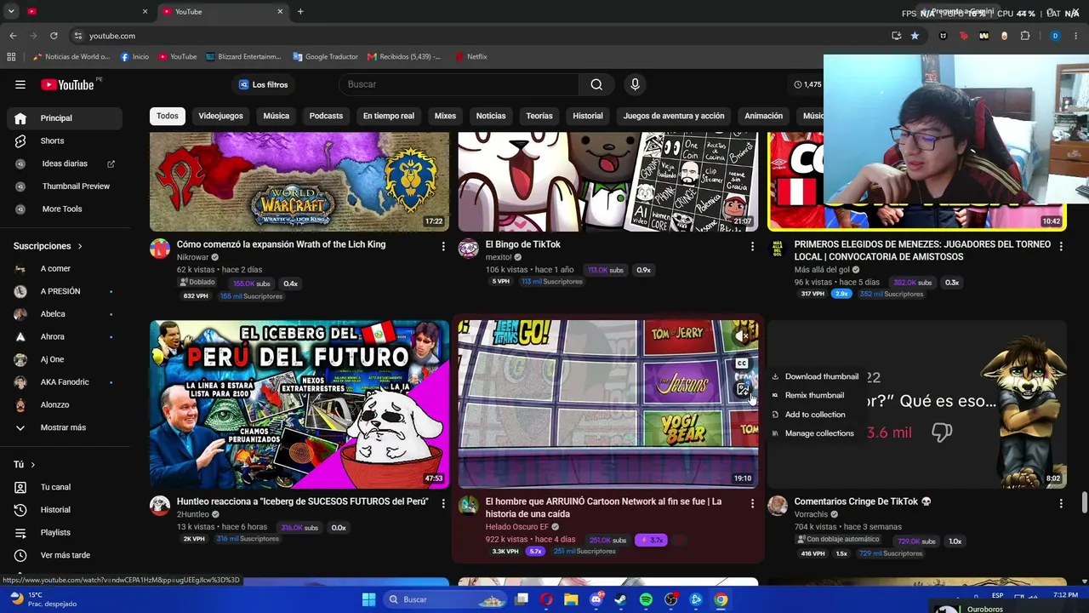Open options for El Bingo de TikTok video
The image size is (1089, 613).
[x=752, y=246]
